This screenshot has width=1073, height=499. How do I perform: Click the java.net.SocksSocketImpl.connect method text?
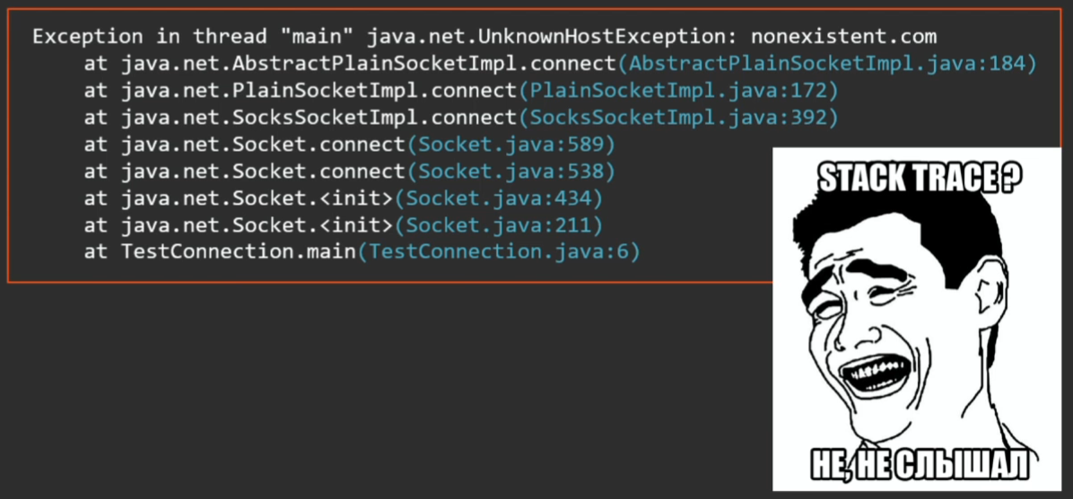(x=318, y=118)
